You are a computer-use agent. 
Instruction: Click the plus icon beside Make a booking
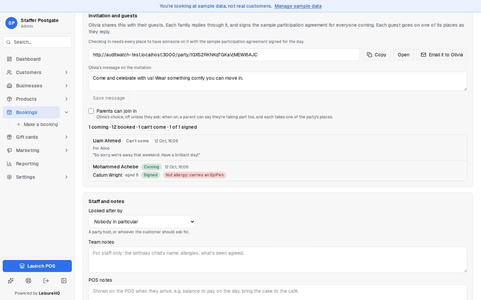coord(19,124)
